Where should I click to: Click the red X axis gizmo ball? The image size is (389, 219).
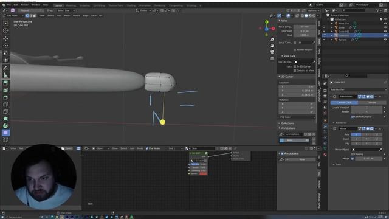[273, 29]
